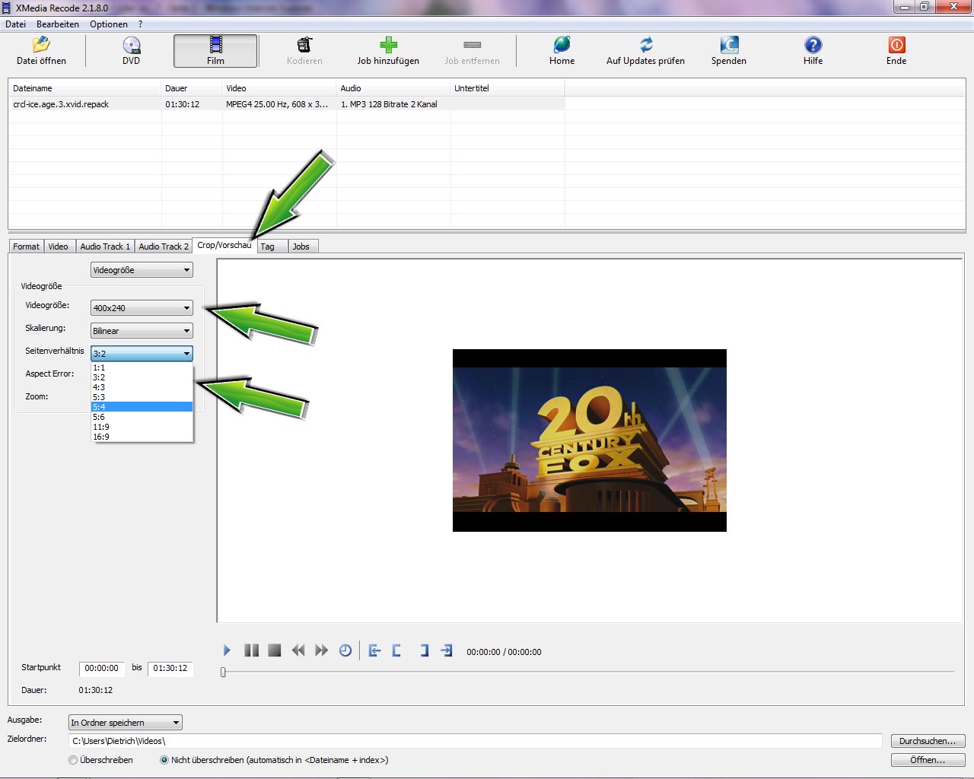Image resolution: width=974 pixels, height=779 pixels.
Task: Click the Startpunkt 00:00:00 field
Action: click(x=102, y=669)
